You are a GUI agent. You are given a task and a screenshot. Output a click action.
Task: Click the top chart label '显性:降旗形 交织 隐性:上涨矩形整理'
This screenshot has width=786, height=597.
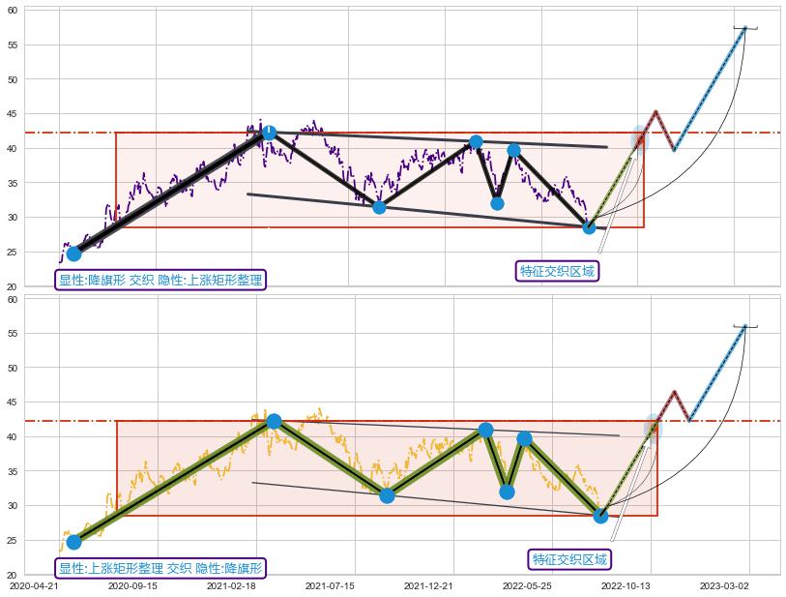point(160,280)
